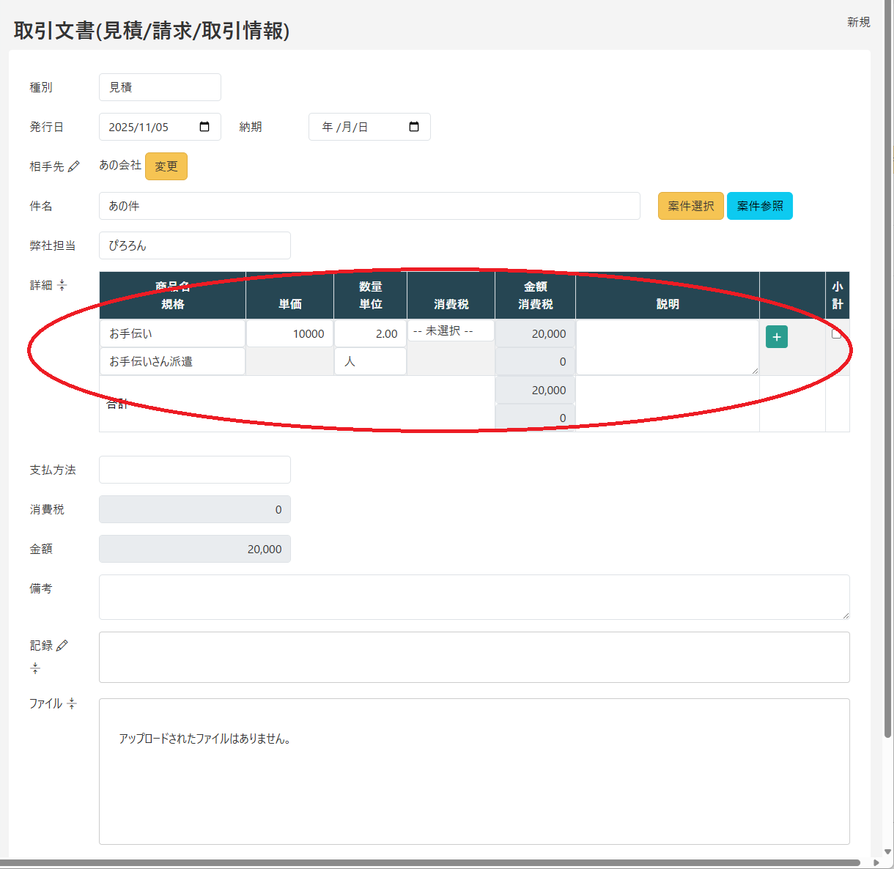Click the 変更 button next to あの会社
This screenshot has width=894, height=869.
pos(166,166)
